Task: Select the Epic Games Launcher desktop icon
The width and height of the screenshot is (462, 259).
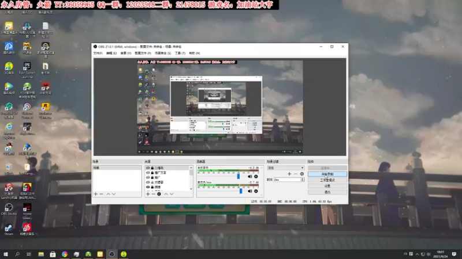Action: click(x=27, y=70)
